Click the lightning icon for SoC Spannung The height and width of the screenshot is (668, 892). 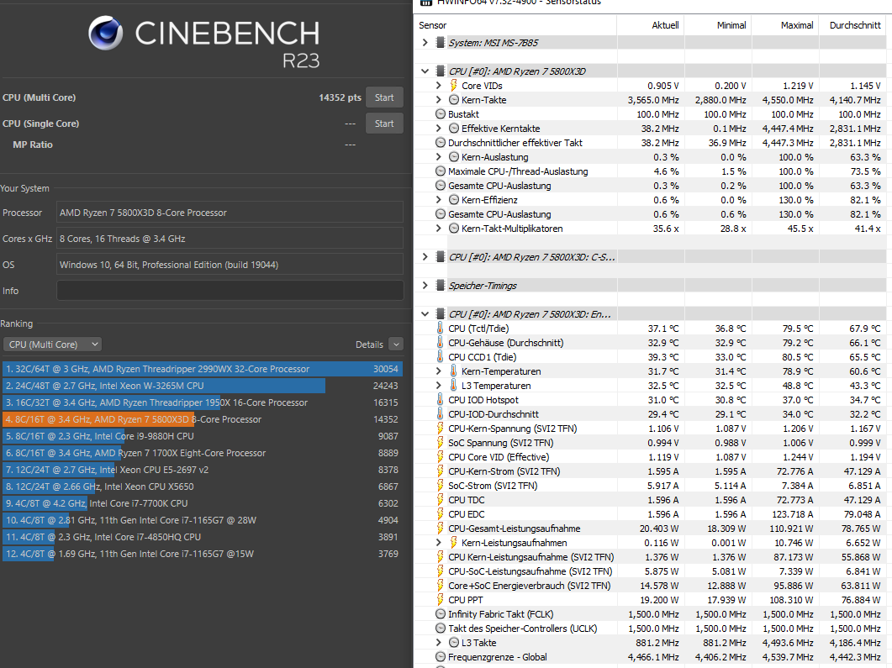click(x=441, y=442)
